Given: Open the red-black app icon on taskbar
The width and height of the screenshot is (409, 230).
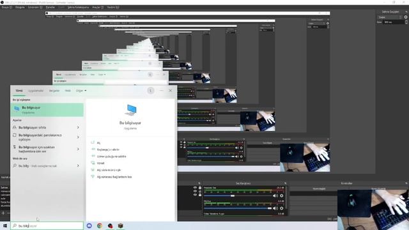Looking at the screenshot, I should tap(110, 226).
